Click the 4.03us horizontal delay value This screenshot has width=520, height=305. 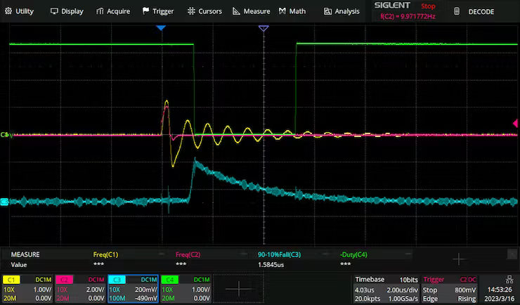coord(365,290)
